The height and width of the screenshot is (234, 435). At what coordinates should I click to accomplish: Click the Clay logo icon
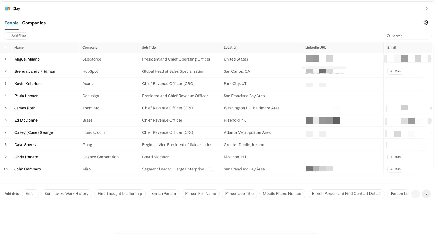[x=7, y=8]
